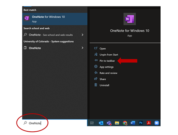Click the search magnifier icon in search box
Image resolution: width=178 pixels, height=135 pixels.
coord(25,123)
